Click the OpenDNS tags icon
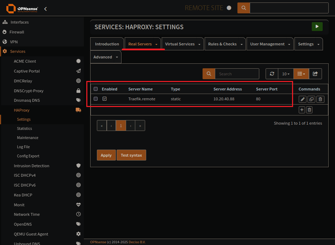Viewport: 335px width, 245px height. pos(79,224)
